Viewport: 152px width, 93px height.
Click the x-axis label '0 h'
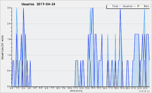pyautogui.click(x=11, y=88)
